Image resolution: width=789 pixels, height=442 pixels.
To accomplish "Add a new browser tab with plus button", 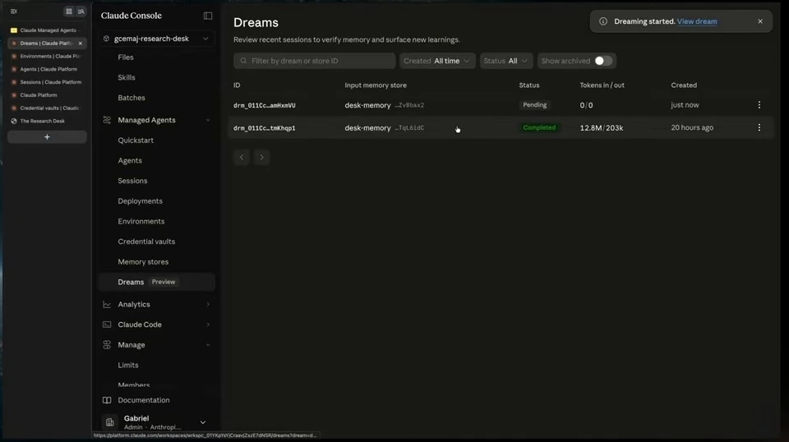I will click(47, 136).
